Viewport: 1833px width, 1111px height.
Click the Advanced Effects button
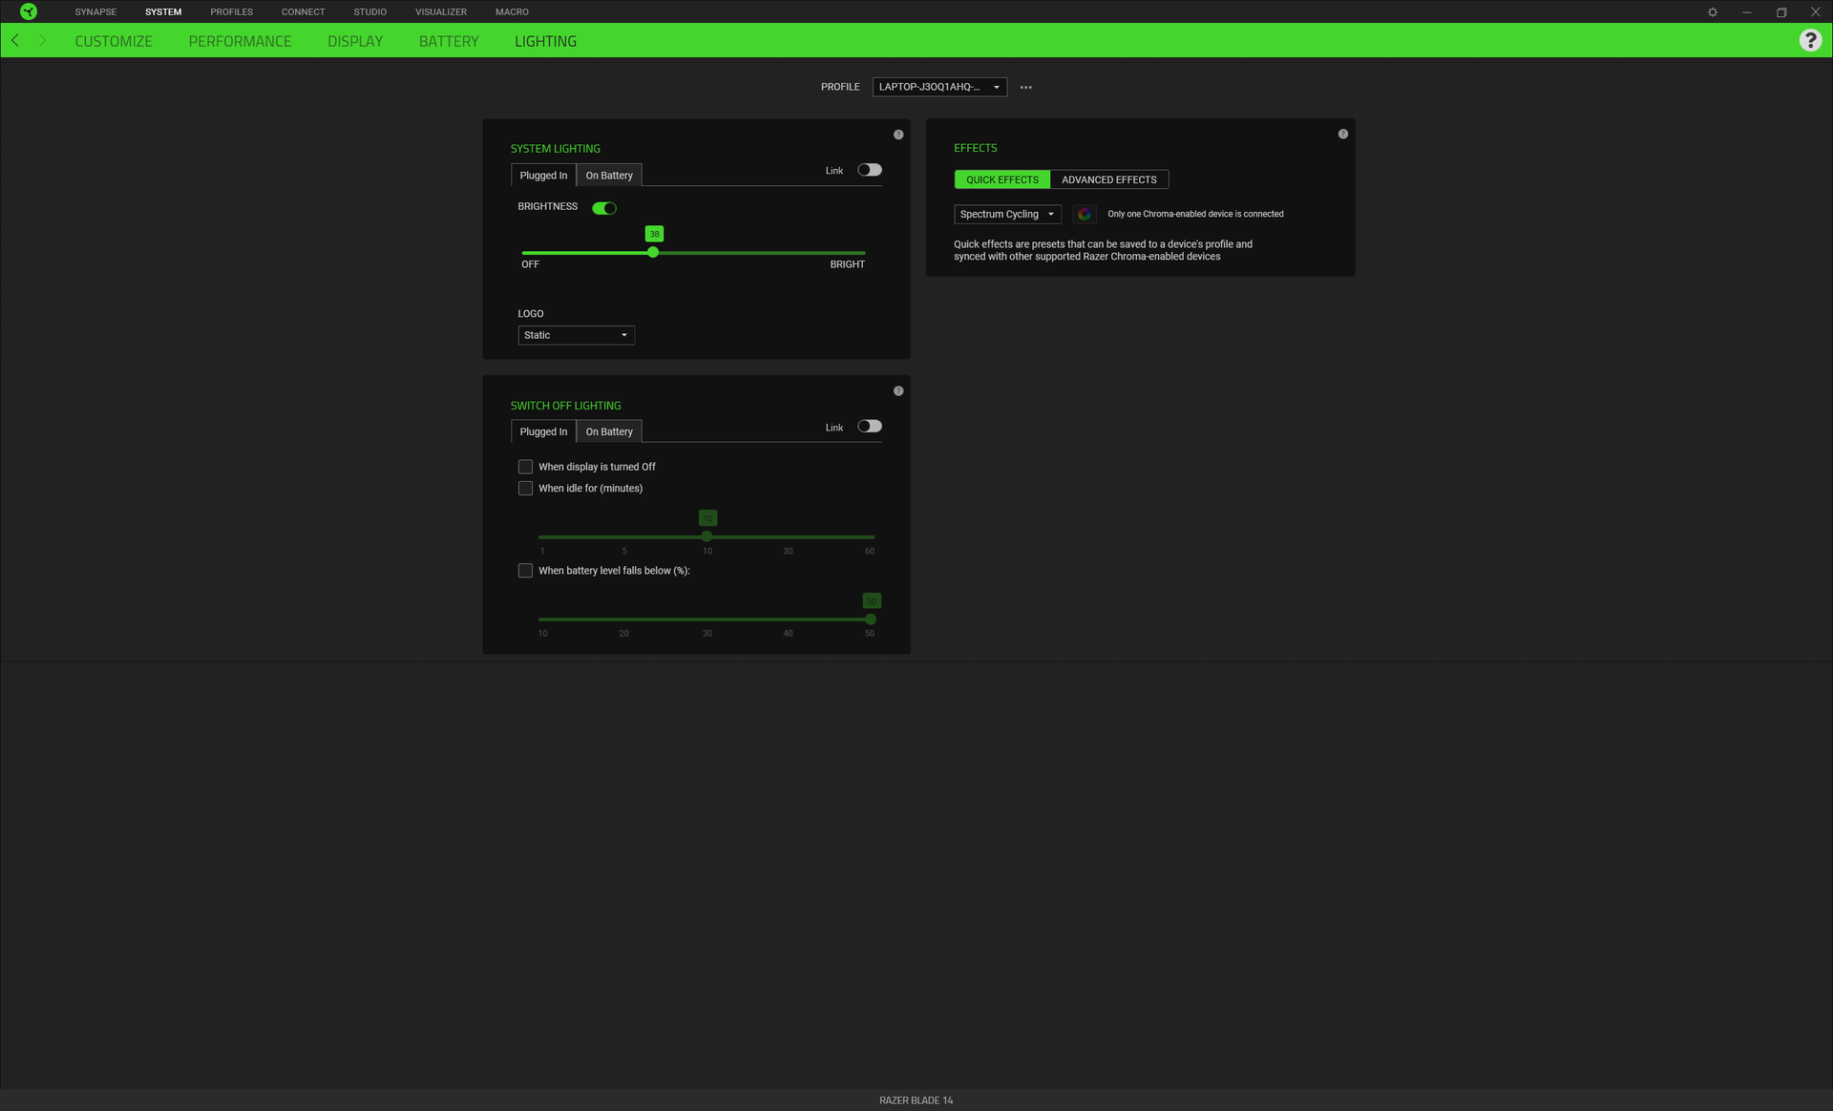tap(1108, 179)
